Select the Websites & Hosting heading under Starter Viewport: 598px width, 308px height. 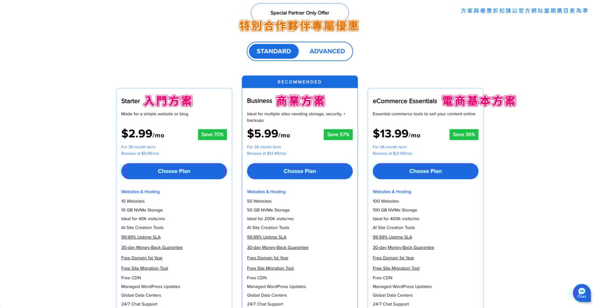click(x=140, y=191)
